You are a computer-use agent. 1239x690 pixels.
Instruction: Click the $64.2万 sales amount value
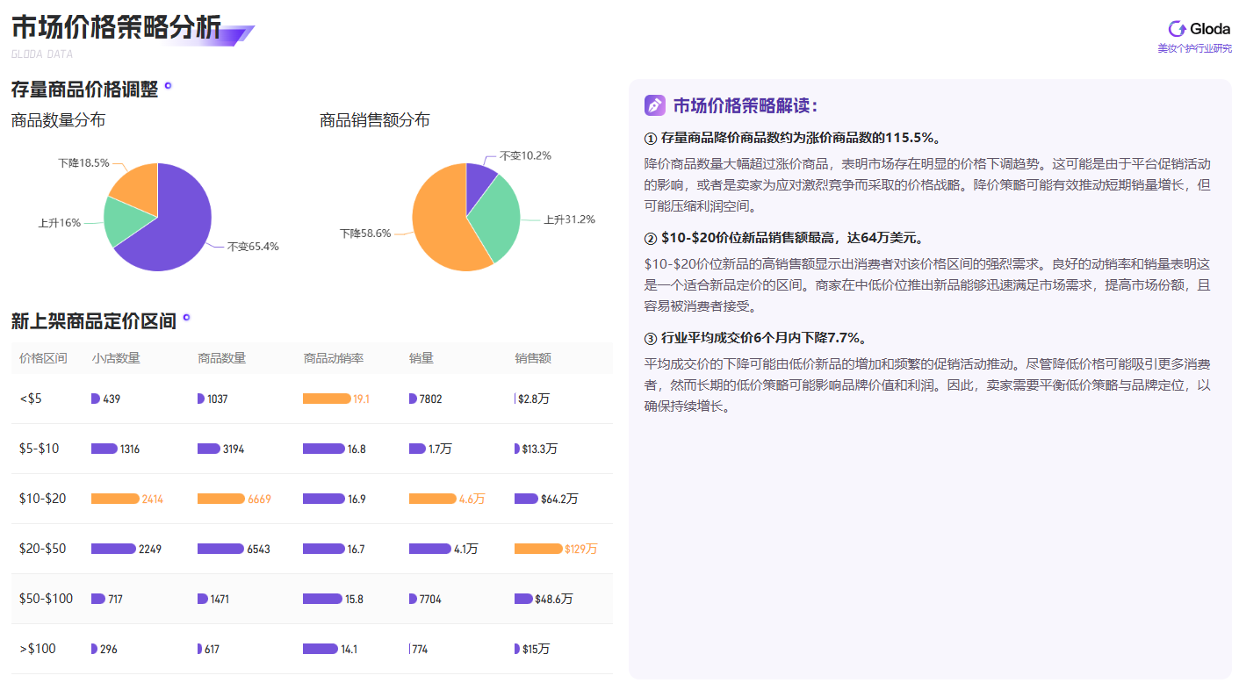(559, 499)
